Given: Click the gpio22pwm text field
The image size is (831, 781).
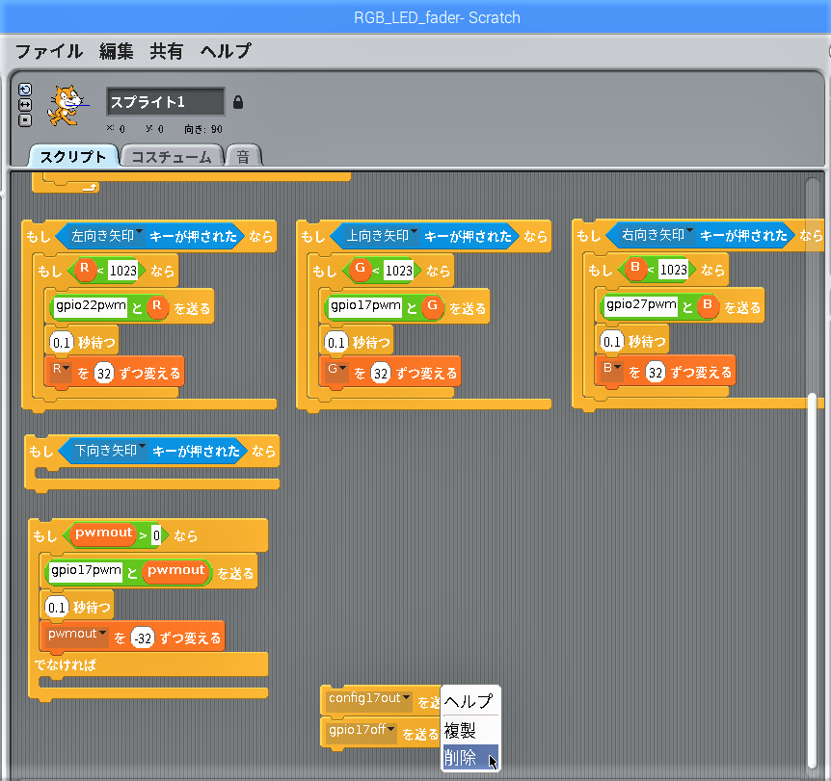Looking at the screenshot, I should point(91,306).
